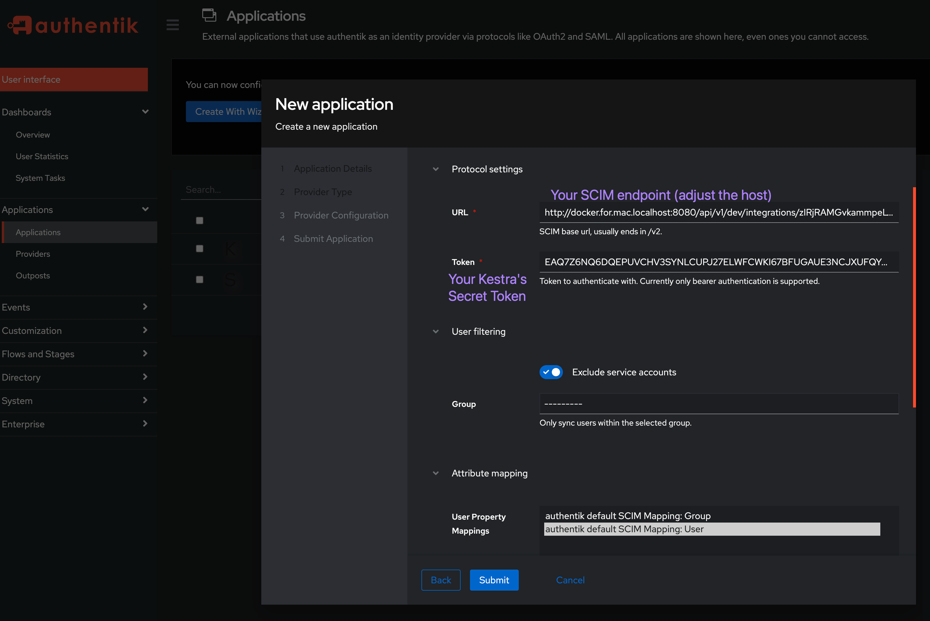Collapse the Dashboards sidebar section
930x621 pixels.
(145, 112)
